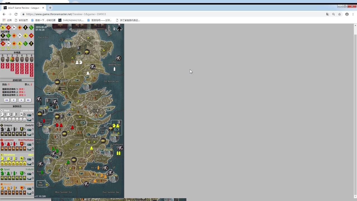Screen dimensions: 357x201
Task: Jump to last step of game review
Action: 28,100
